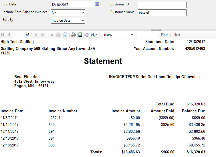This screenshot has width=216, height=157.
Task: Click the Customer ID field
Action: click(x=162, y=5)
